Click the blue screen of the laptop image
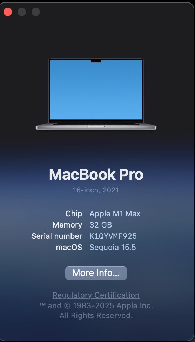Screen dimensions: 195x342 click(x=96, y=90)
